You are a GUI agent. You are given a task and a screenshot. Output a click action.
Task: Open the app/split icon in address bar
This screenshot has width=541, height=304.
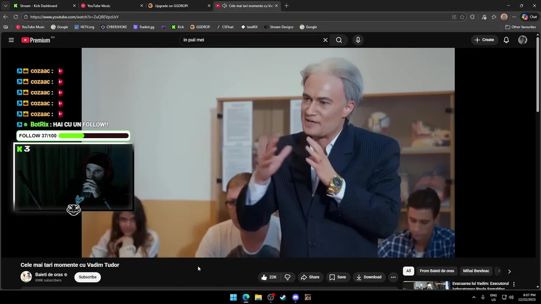pyautogui.click(x=454, y=17)
